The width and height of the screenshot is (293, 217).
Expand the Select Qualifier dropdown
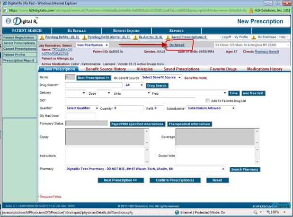pos(81,108)
